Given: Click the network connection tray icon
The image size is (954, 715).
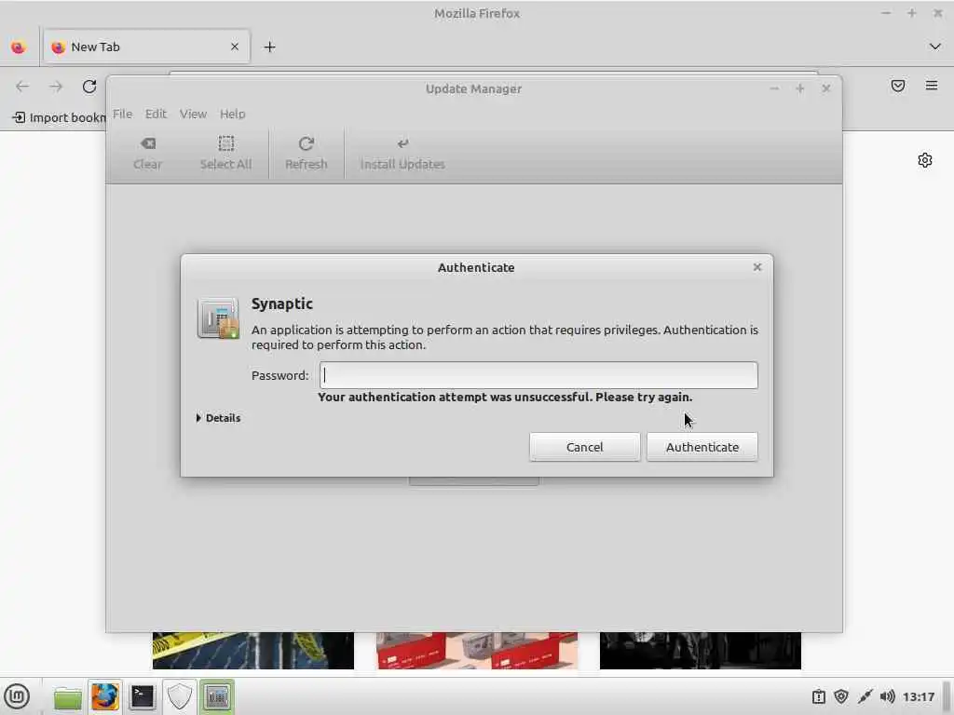Looking at the screenshot, I should (865, 696).
